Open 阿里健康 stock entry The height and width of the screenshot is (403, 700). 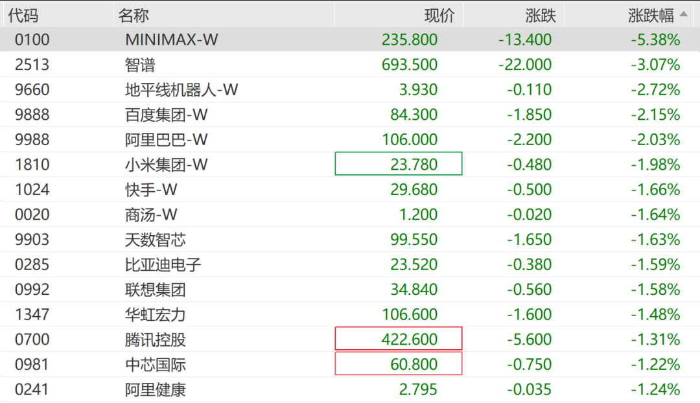[156, 390]
